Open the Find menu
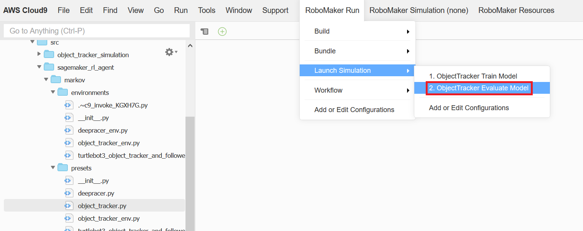 [x=110, y=10]
